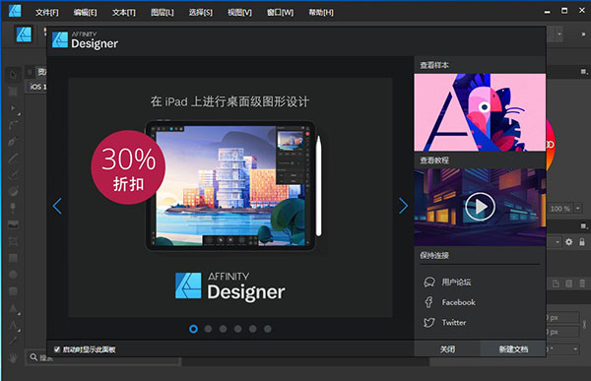Click the iOS 12 assets category label

(x=37, y=87)
